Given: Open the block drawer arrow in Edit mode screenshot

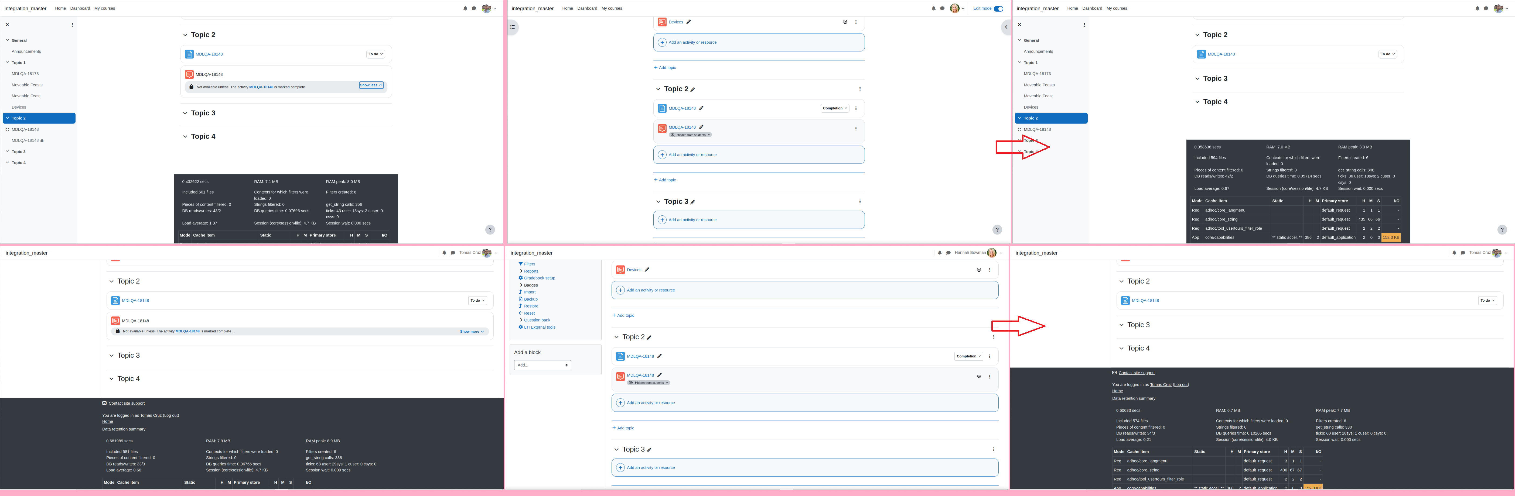Looking at the screenshot, I should (x=1006, y=27).
